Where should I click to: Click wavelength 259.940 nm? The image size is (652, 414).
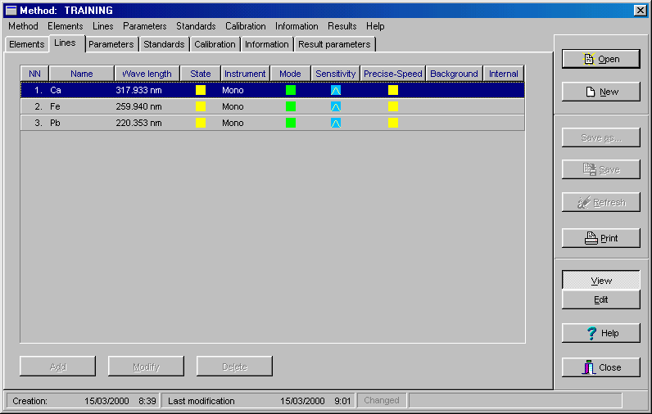click(139, 106)
